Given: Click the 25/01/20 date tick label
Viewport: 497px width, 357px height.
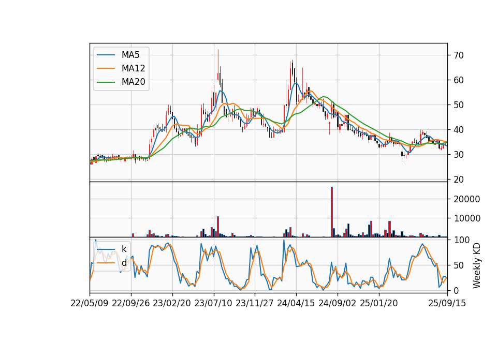Looking at the screenshot, I should (x=379, y=303).
